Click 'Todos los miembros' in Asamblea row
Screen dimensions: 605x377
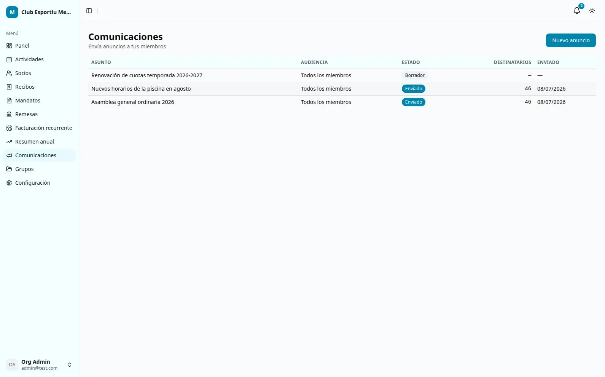[x=326, y=102]
